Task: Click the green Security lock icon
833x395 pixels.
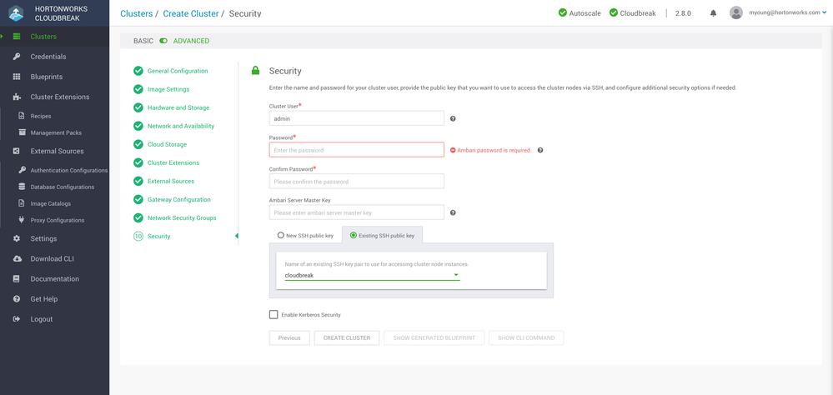Action: 255,70
